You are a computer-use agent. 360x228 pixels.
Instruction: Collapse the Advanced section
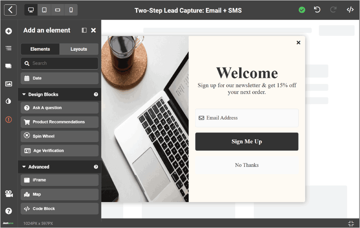[x=24, y=167]
